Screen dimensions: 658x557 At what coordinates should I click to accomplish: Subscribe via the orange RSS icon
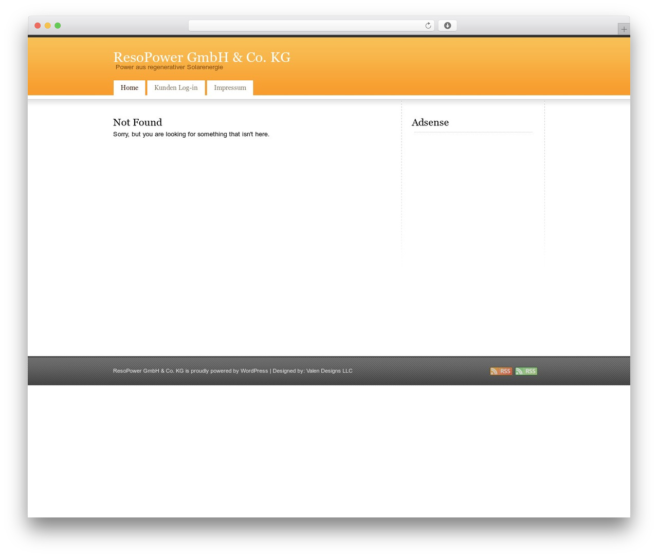(501, 371)
